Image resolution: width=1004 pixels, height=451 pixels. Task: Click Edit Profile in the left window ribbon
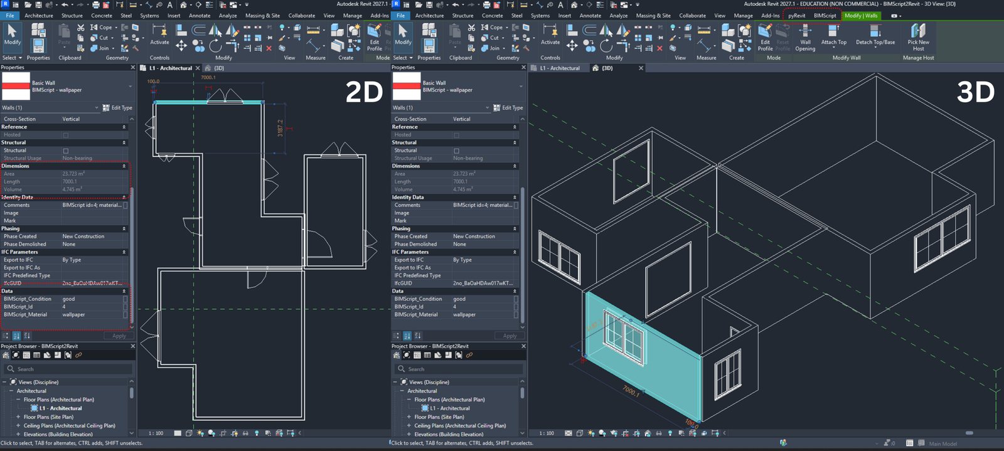click(x=375, y=37)
